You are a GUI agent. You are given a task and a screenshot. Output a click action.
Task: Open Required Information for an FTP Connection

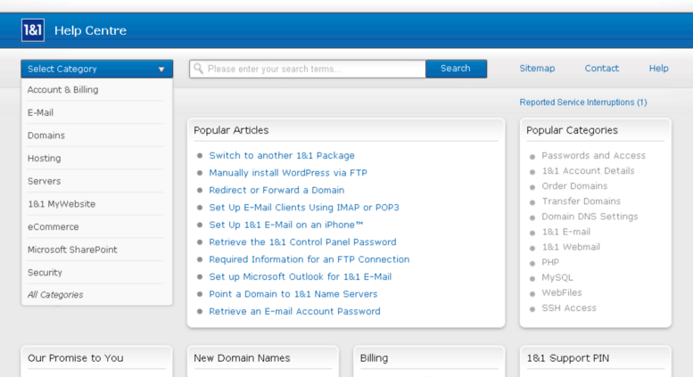pos(309,259)
